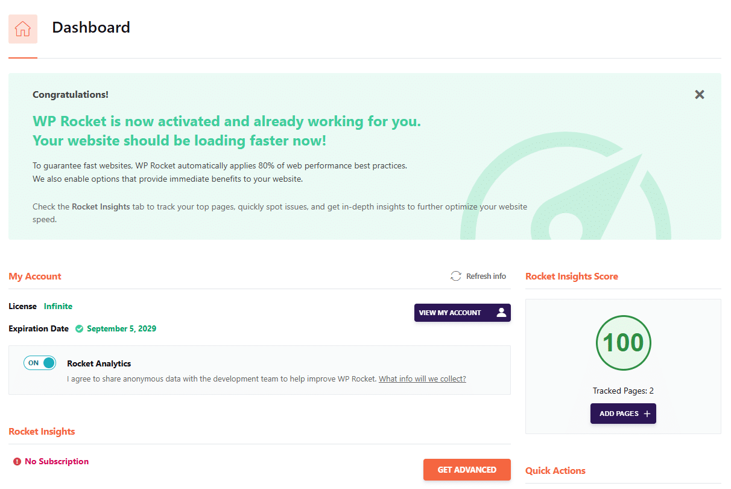Click the red No Subscription warning icon
The height and width of the screenshot is (489, 731).
pyautogui.click(x=17, y=462)
